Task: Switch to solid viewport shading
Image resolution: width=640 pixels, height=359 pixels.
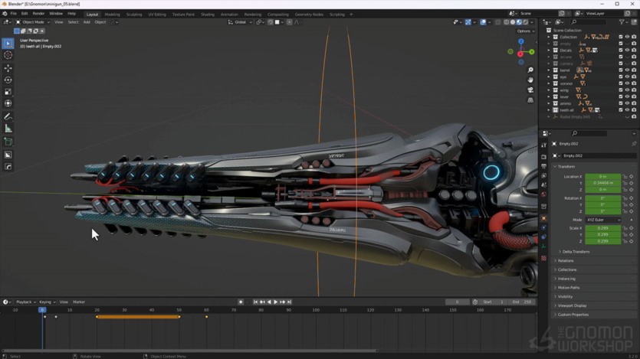Action: tap(513, 22)
